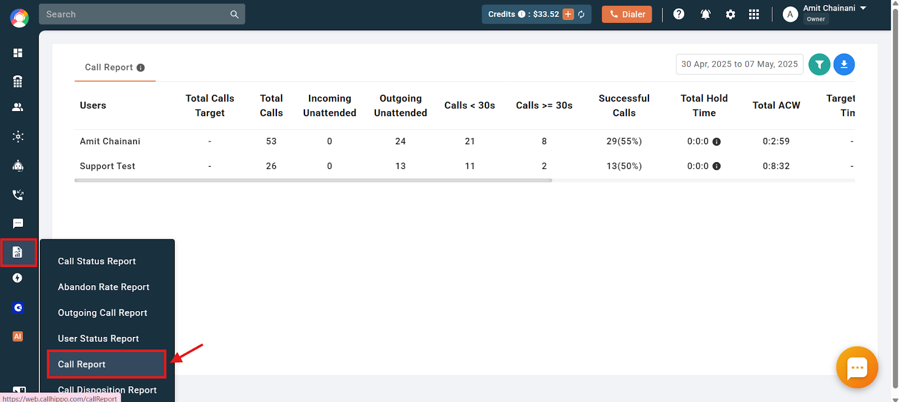Click the Total Calls Target column header
This screenshot has height=402, width=899.
[x=210, y=106]
